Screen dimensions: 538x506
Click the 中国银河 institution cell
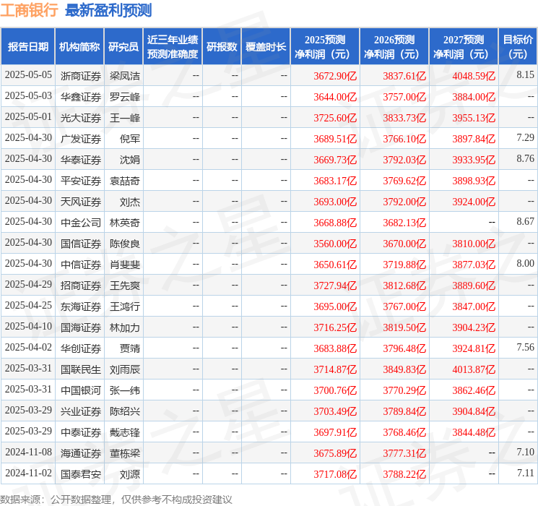(x=81, y=390)
